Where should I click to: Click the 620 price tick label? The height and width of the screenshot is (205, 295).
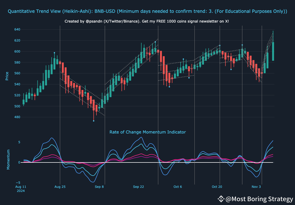click(x=17, y=40)
